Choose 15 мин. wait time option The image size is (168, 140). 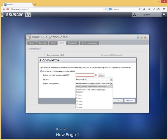point(94,104)
